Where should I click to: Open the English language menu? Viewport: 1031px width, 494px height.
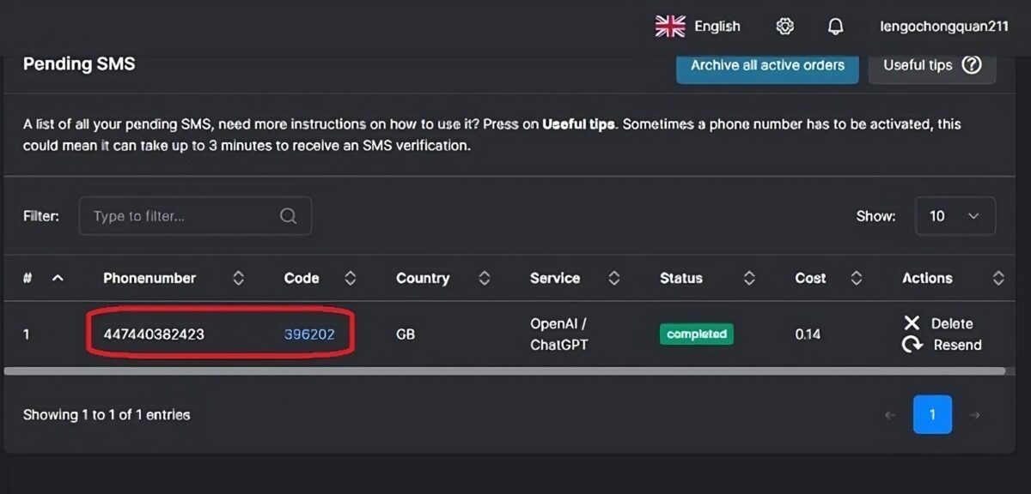coord(717,27)
